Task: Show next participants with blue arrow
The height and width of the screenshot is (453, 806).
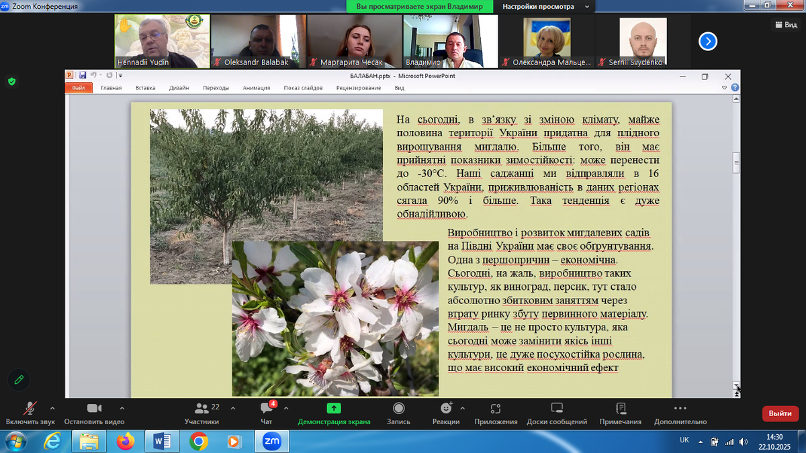Action: coord(707,42)
